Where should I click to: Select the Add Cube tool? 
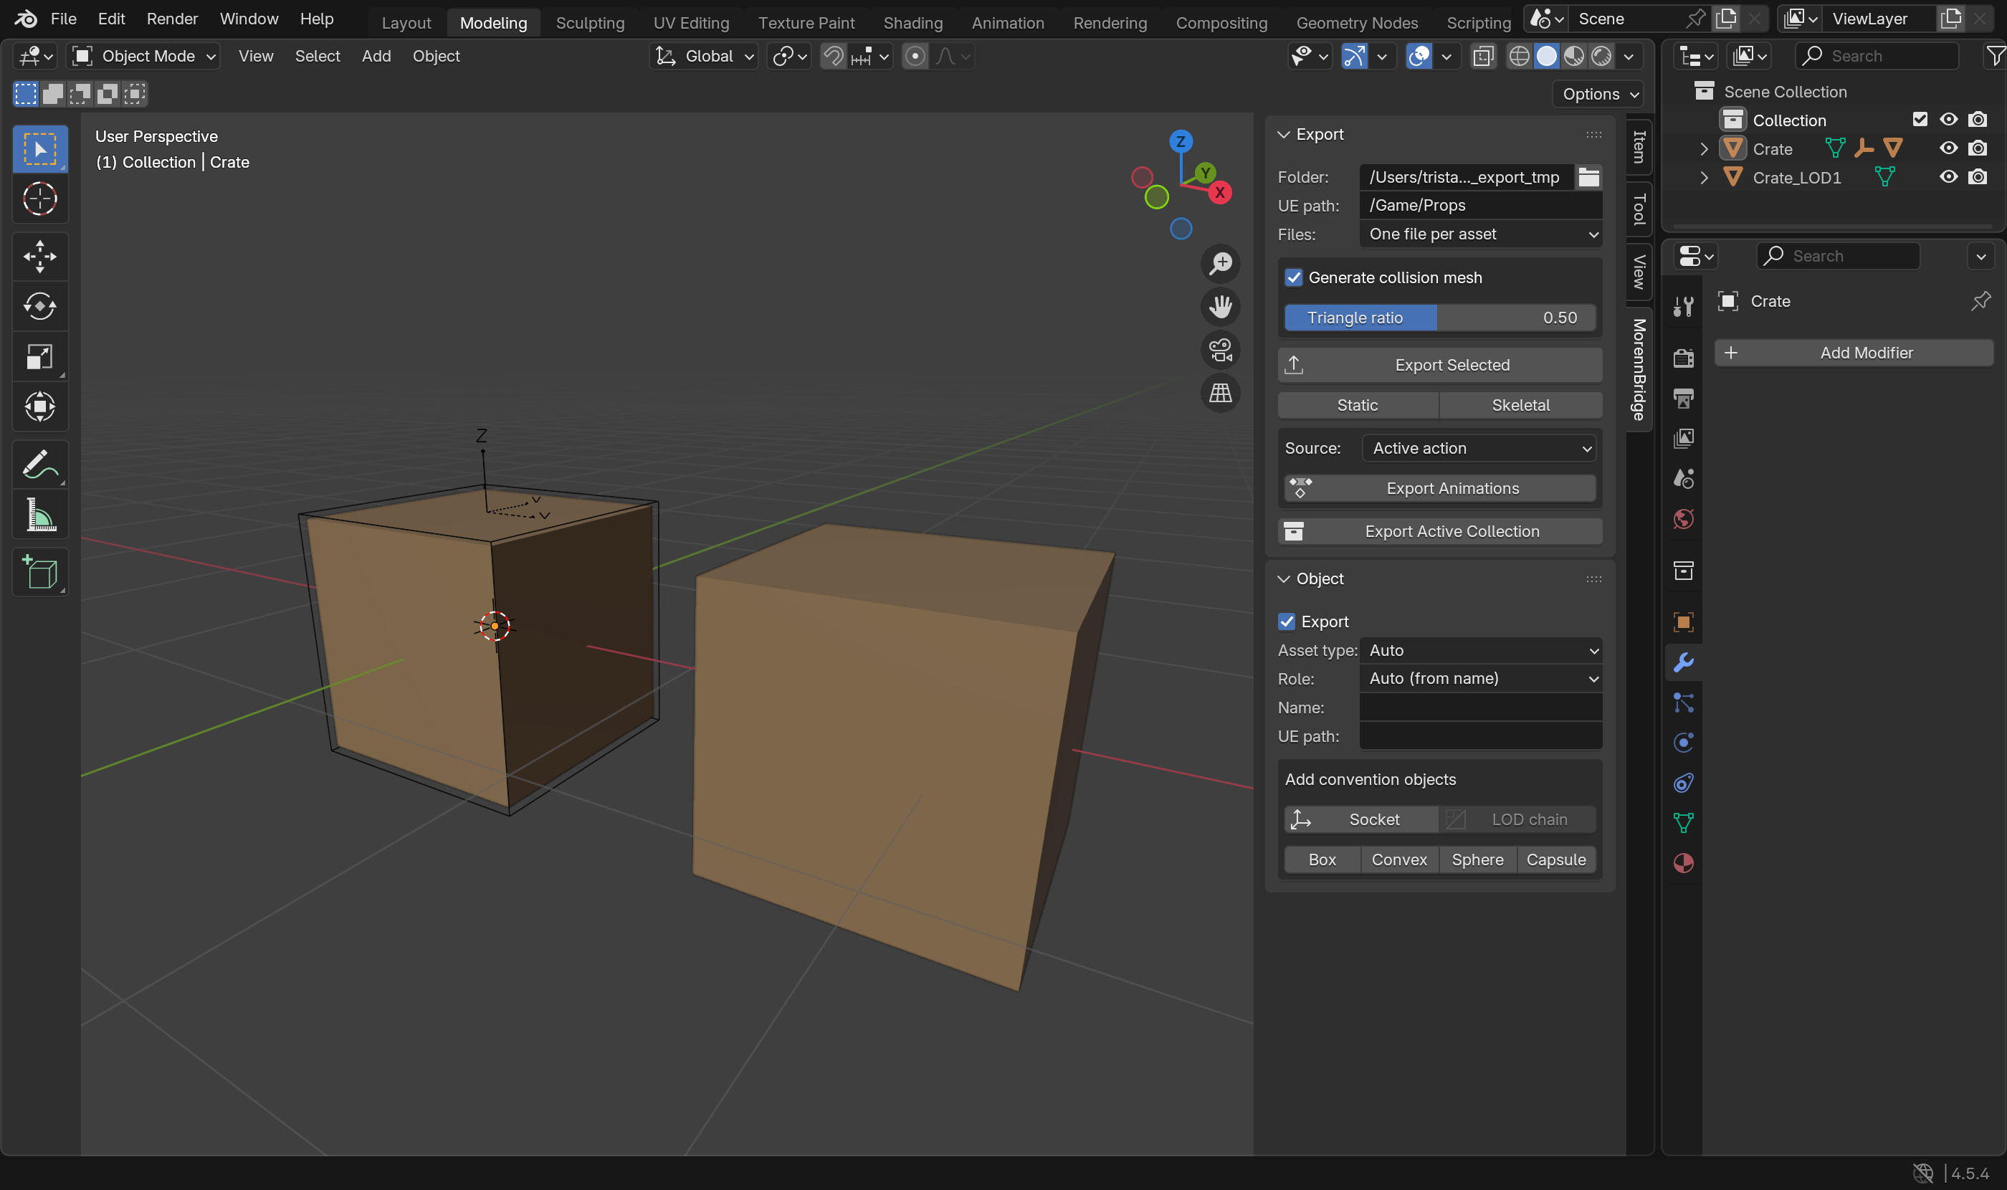[x=39, y=573]
